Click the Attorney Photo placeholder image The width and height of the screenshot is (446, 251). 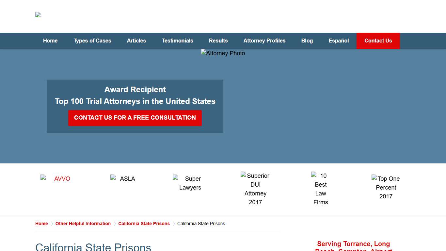(x=223, y=53)
